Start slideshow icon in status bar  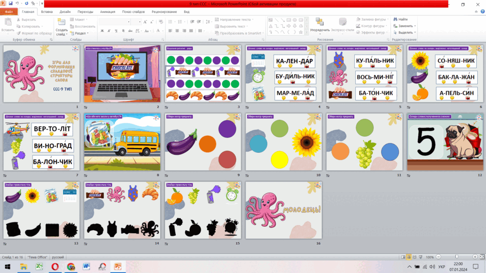421,257
